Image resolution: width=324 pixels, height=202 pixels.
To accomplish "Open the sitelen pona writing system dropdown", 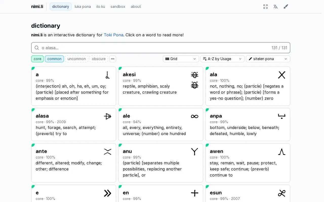I will click(268, 59).
